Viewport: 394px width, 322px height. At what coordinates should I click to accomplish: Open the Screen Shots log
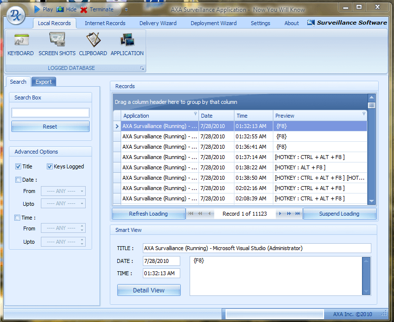57,44
